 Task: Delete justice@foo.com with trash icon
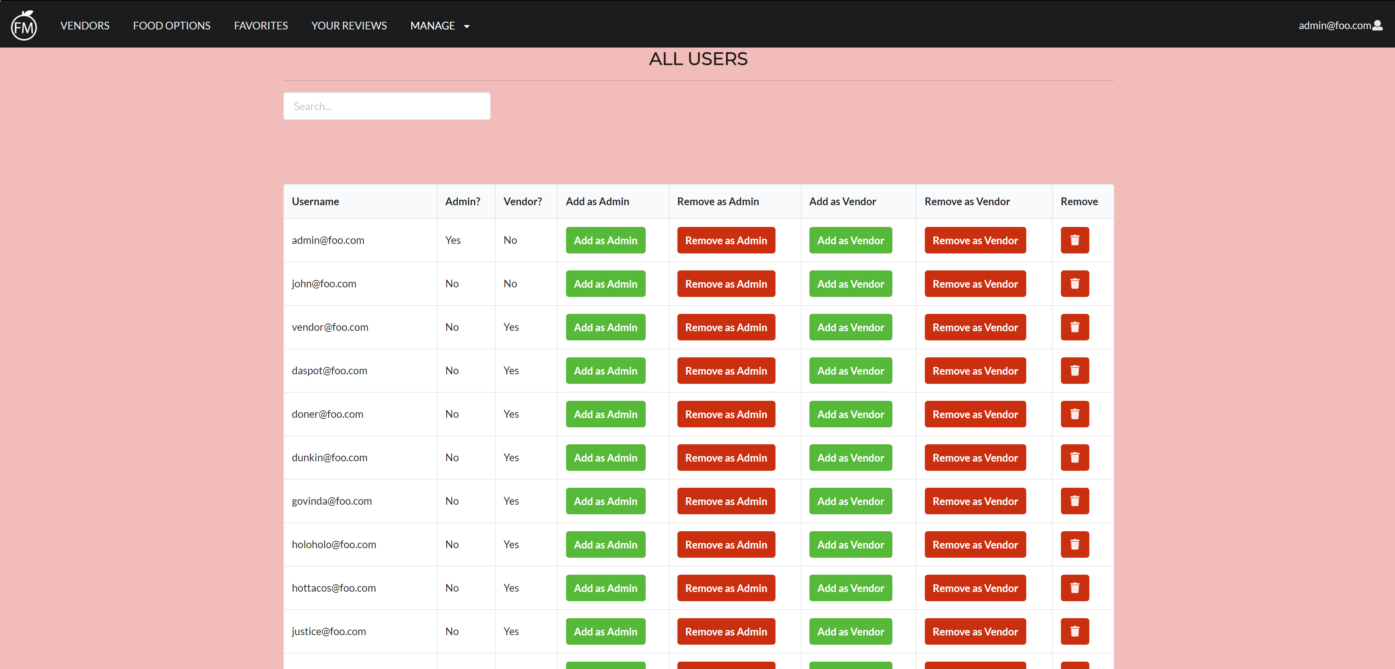1075,631
